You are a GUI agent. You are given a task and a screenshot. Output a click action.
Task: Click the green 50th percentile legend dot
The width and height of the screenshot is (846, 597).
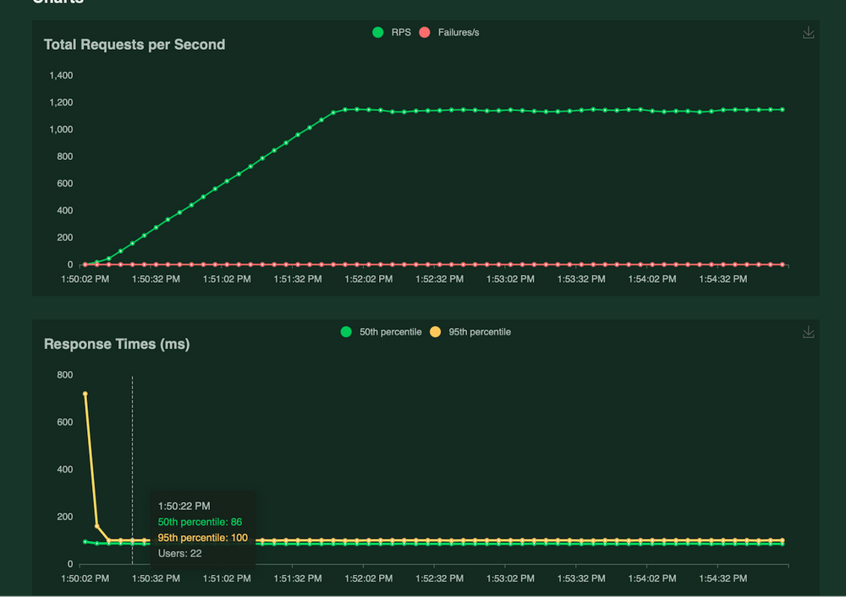point(346,332)
